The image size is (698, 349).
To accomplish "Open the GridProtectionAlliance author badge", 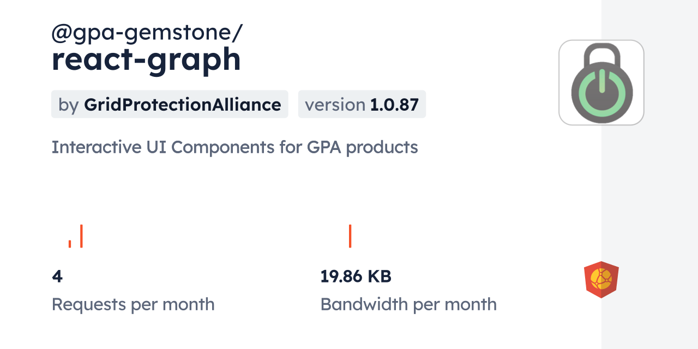I will point(170,104).
